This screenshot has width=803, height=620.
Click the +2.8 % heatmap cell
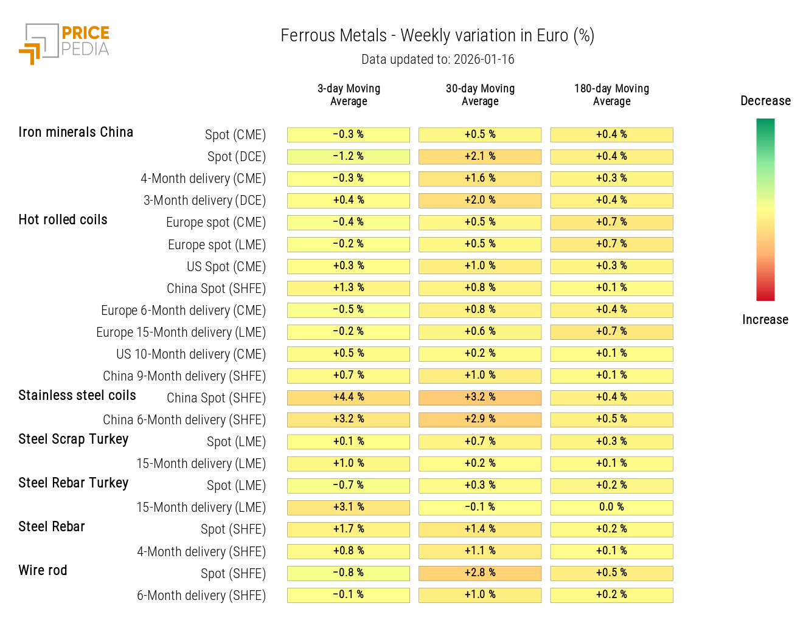pos(480,573)
